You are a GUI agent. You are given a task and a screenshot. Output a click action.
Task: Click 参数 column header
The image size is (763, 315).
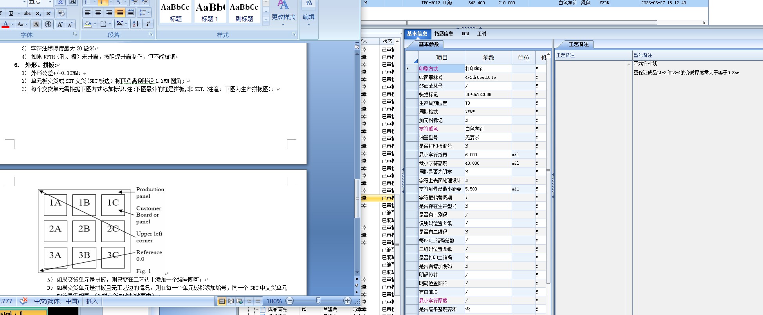coord(488,57)
